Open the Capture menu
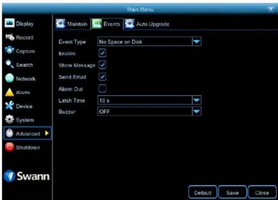The height and width of the screenshot is (200, 278). tap(20, 51)
